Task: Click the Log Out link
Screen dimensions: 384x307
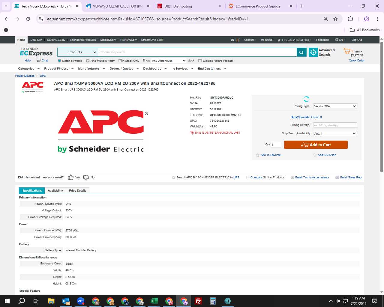Action: (x=357, y=40)
